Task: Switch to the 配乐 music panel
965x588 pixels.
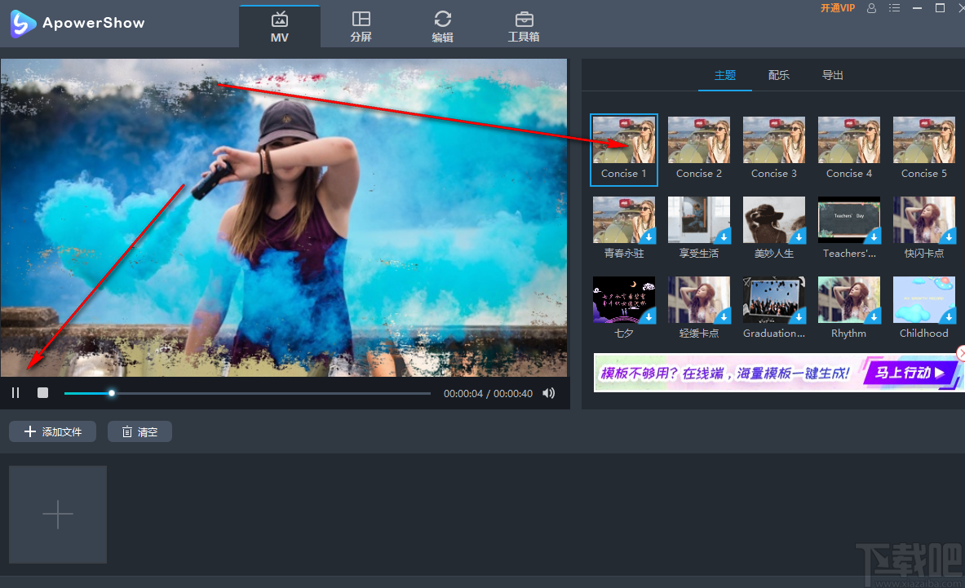Action: tap(778, 75)
